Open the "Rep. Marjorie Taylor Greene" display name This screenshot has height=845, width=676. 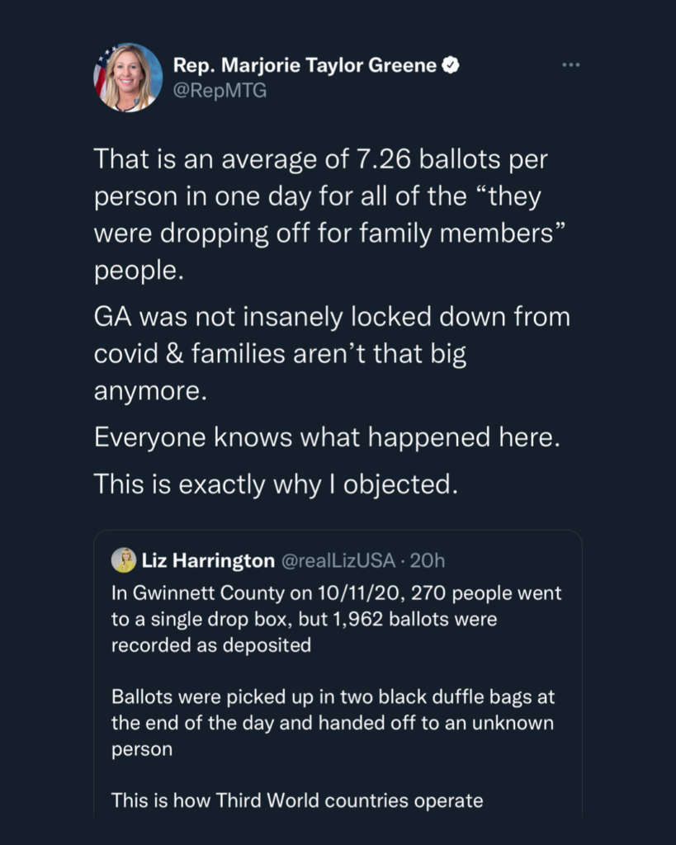coord(305,65)
